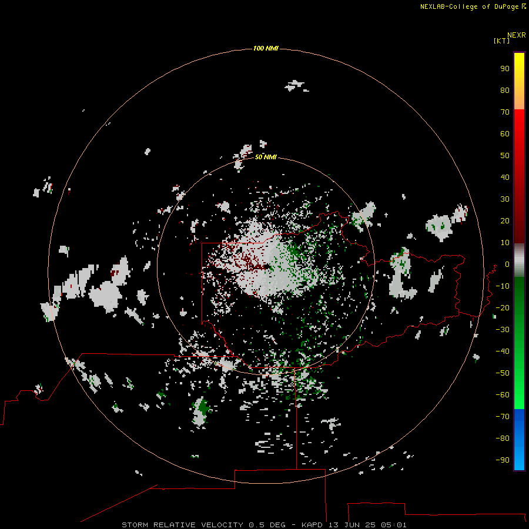Image resolution: width=529 pixels, height=529 pixels.
Task: Click the -70 knot scale label
Action: coord(503,416)
